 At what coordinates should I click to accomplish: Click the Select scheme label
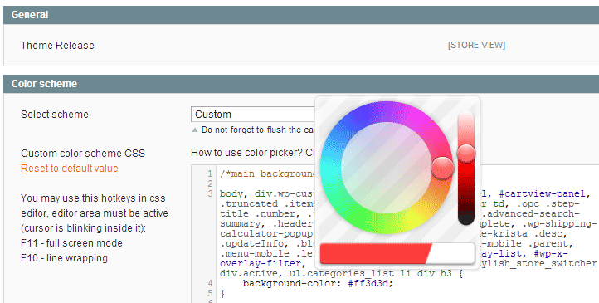[55, 115]
